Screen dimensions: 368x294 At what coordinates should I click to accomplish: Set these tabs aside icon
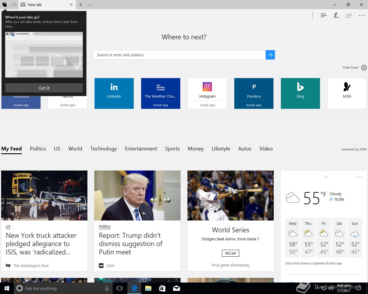click(x=14, y=5)
